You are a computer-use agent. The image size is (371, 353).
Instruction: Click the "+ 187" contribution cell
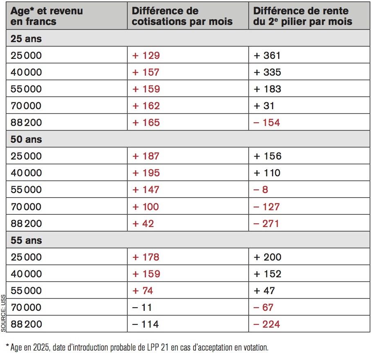tap(146, 156)
